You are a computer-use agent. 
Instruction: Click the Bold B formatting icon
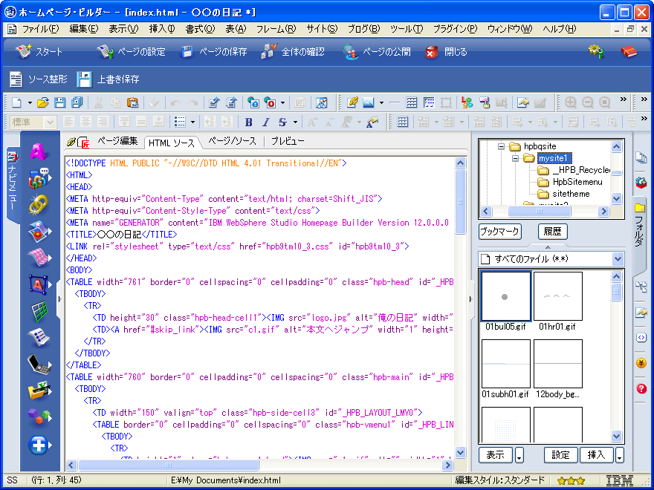(x=249, y=122)
